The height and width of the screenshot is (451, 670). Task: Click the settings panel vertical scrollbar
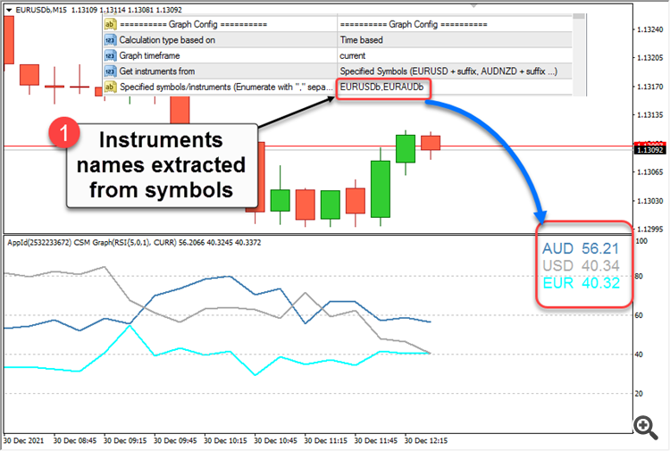(579, 54)
